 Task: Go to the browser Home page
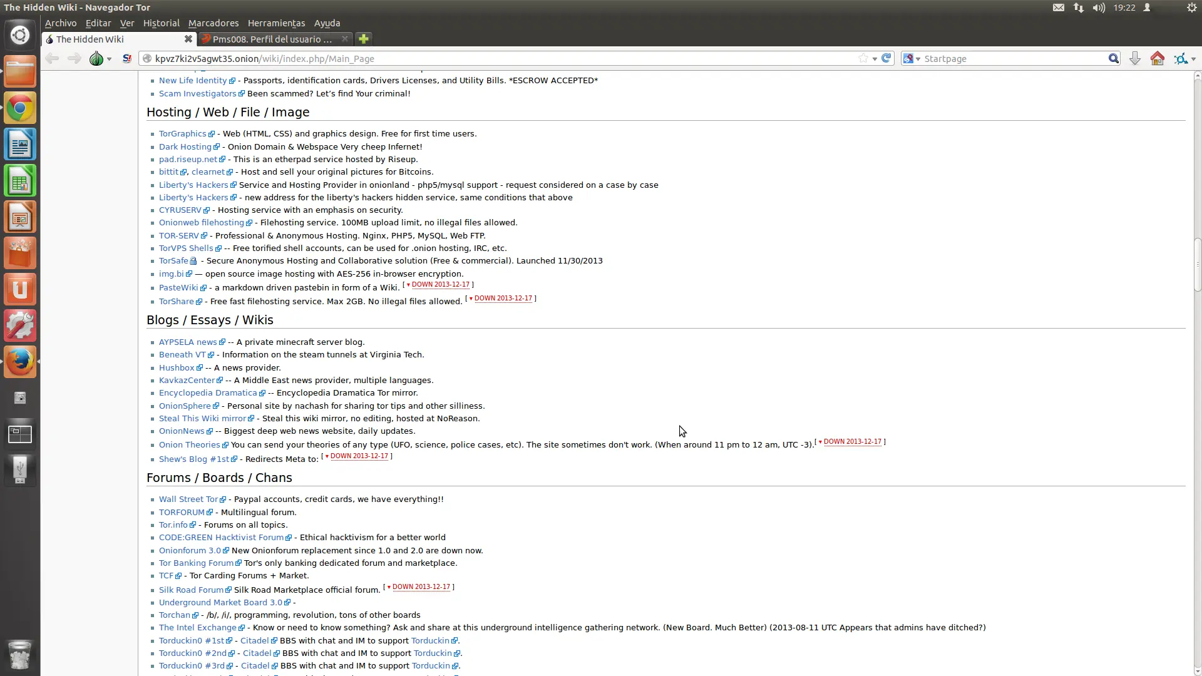(x=1158, y=59)
